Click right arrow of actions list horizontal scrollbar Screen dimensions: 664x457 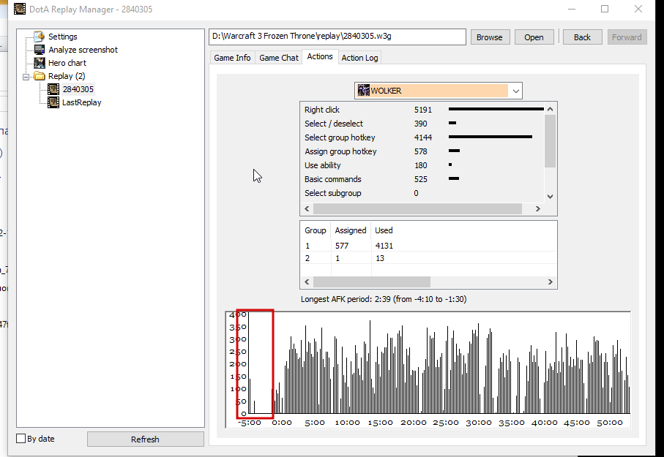[x=538, y=208]
